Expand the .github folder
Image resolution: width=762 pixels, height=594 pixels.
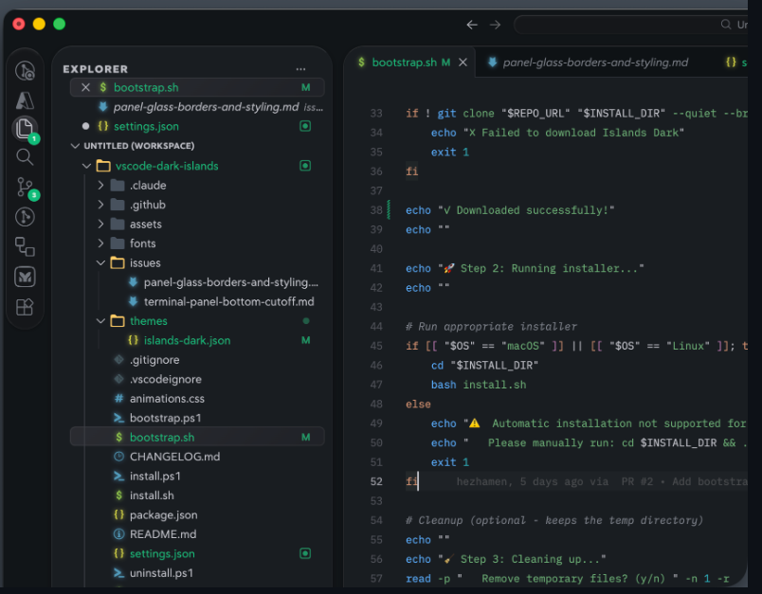point(100,205)
